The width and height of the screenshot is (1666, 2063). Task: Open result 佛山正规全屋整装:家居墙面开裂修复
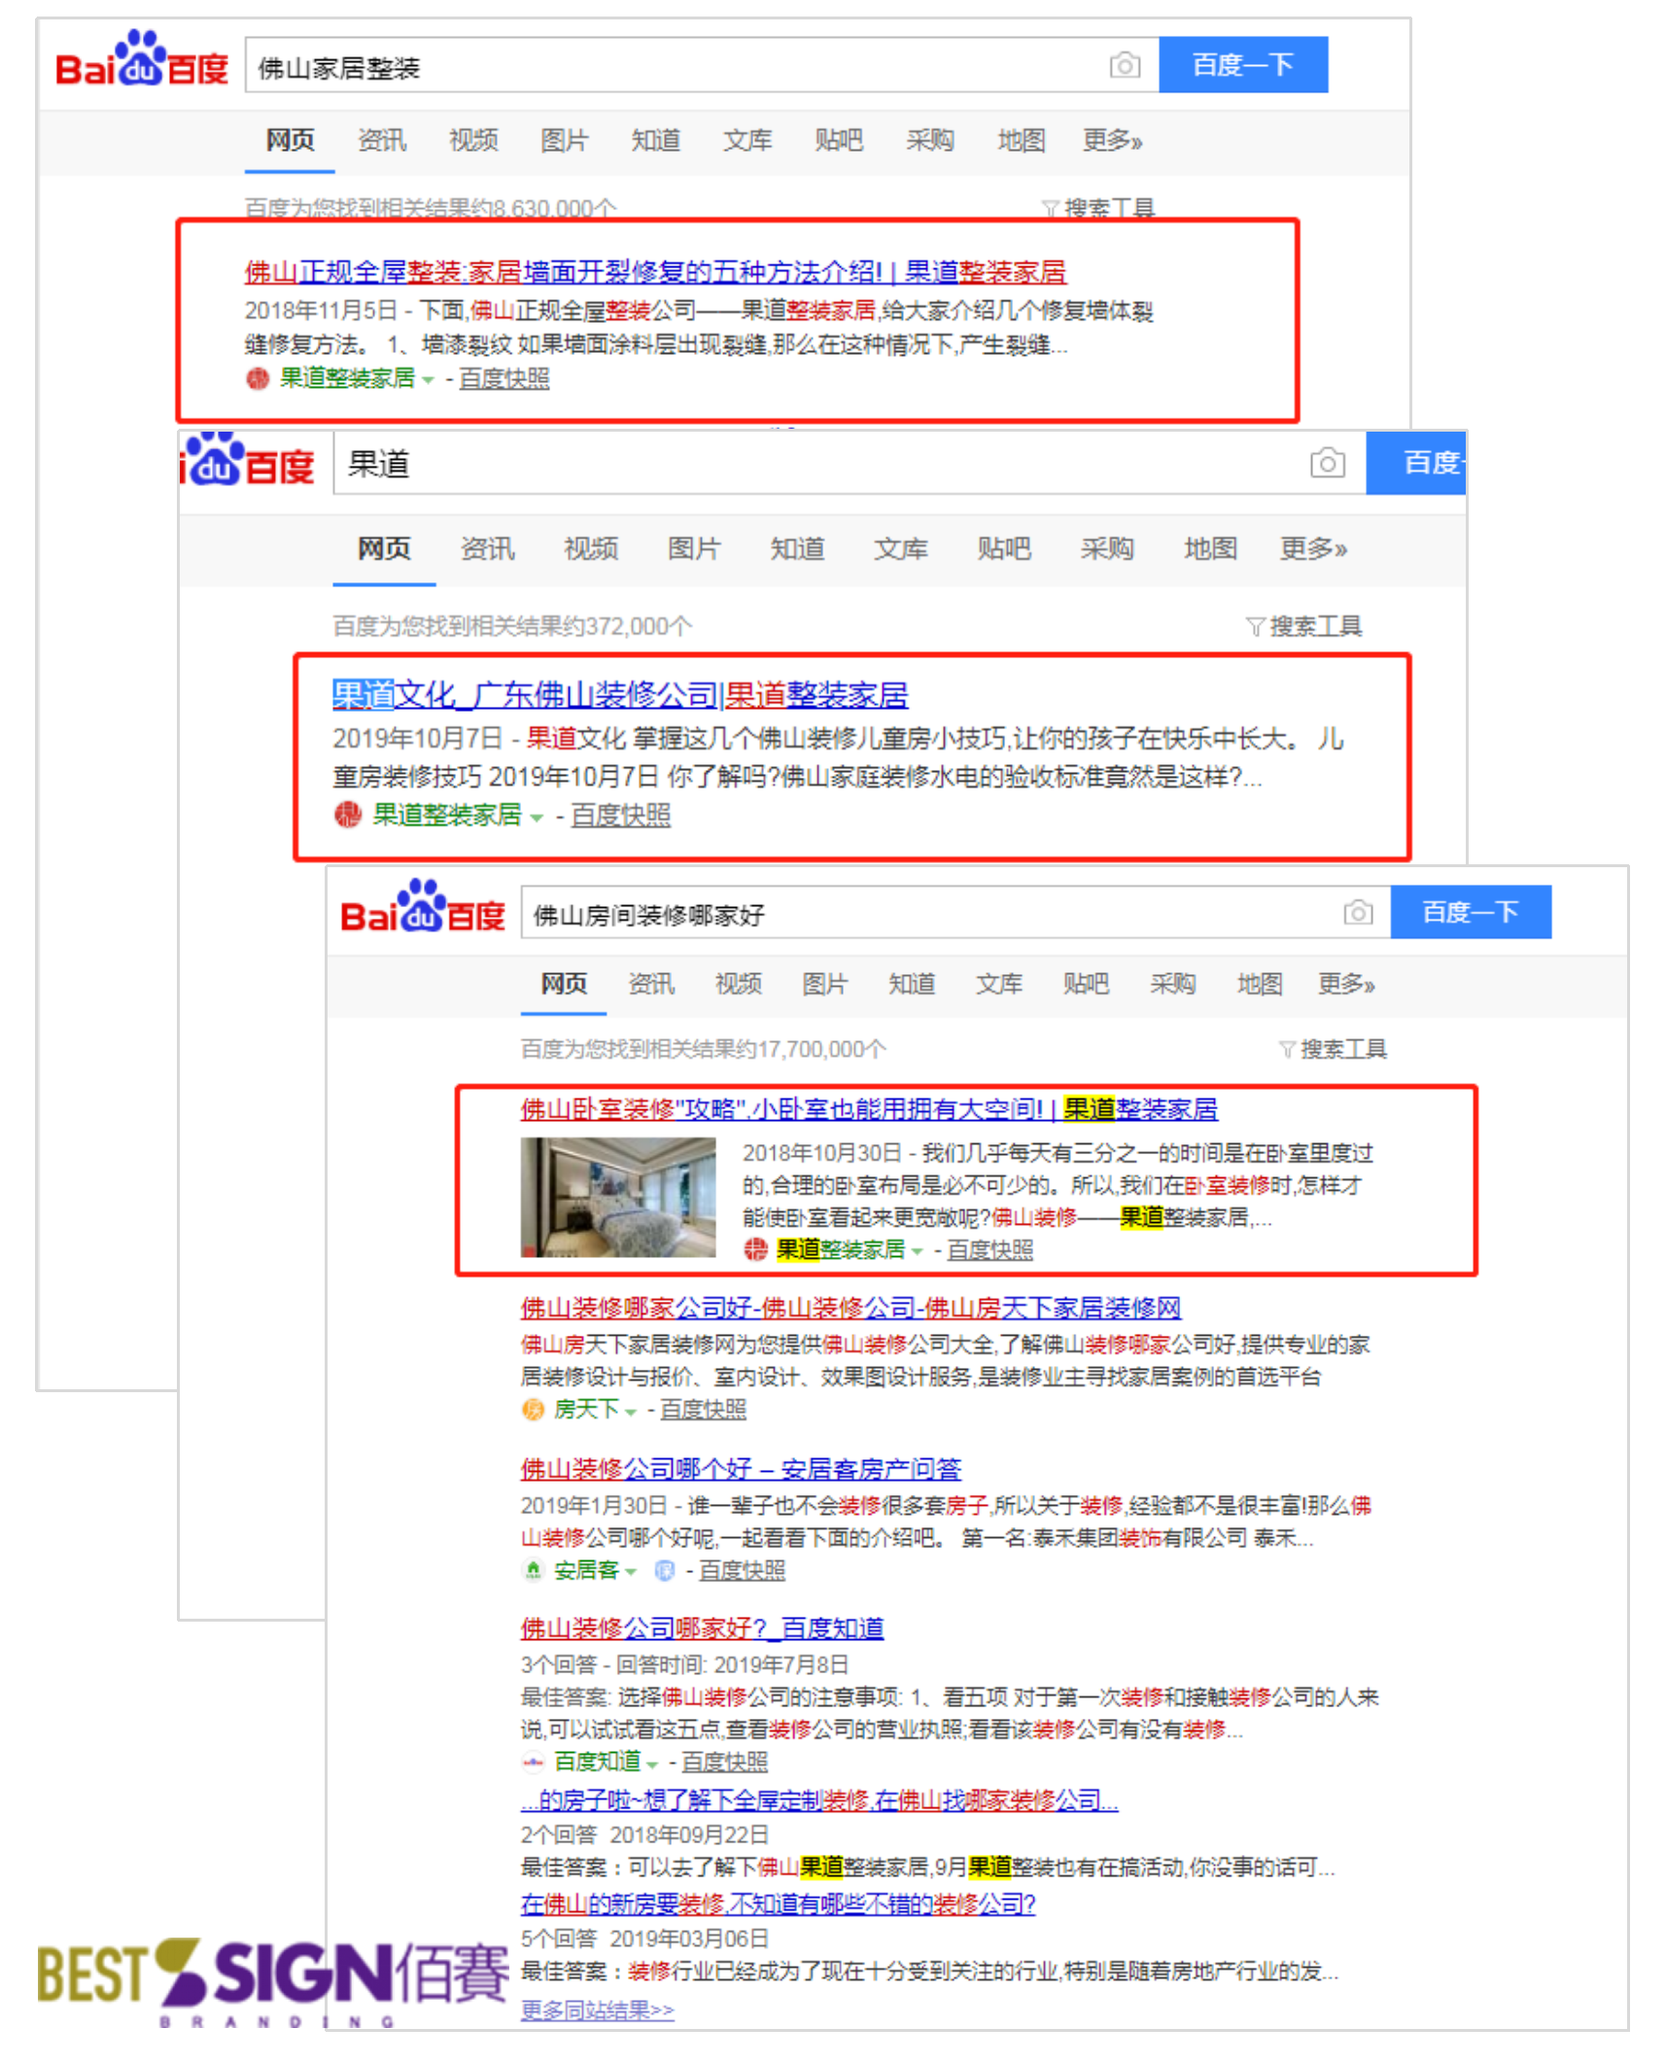coord(655,272)
